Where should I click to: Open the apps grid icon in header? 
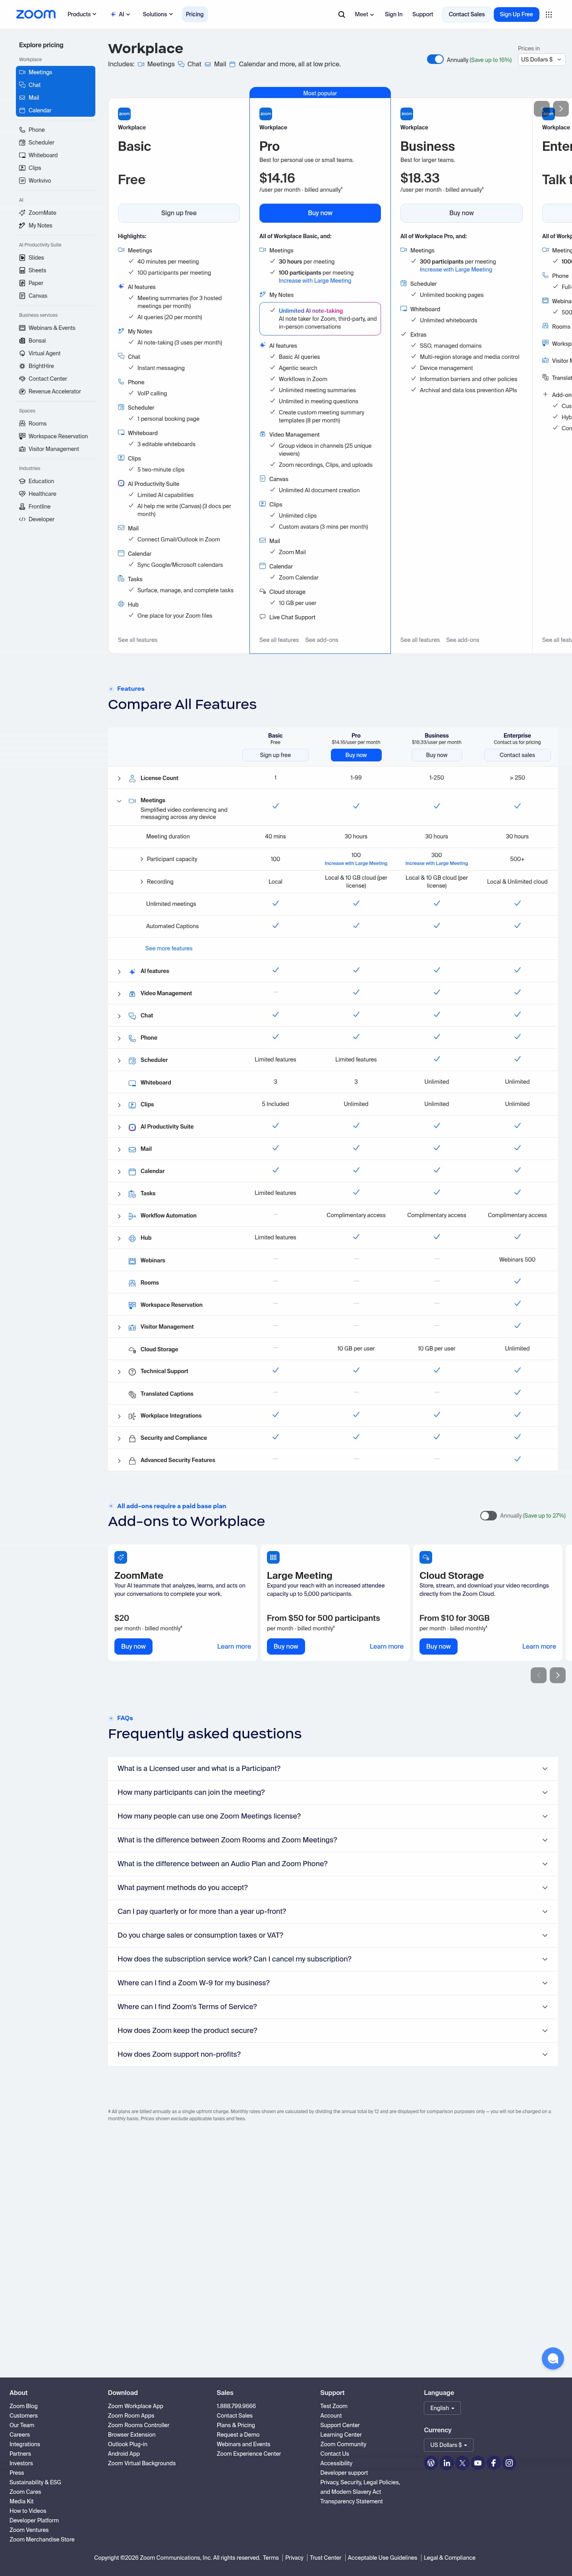point(548,15)
